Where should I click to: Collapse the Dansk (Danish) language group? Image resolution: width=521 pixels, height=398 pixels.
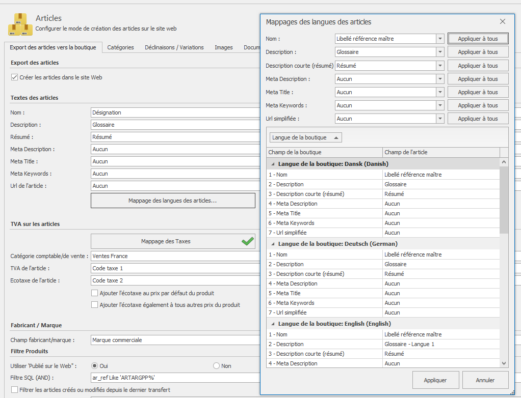pyautogui.click(x=273, y=164)
